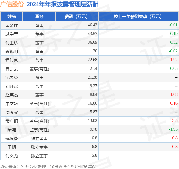
Task: Select the name 袁晓明
Action: click(12, 52)
